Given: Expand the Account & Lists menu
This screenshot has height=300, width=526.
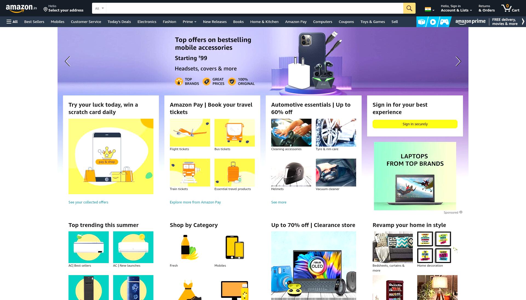Looking at the screenshot, I should (x=456, y=8).
